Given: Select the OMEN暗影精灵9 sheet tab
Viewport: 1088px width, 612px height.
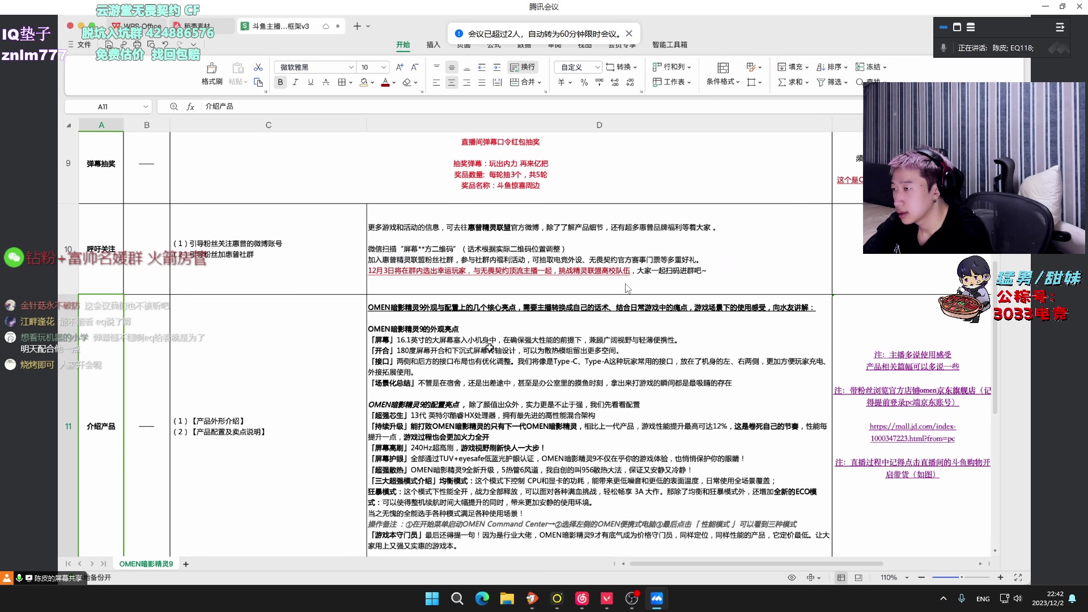Looking at the screenshot, I should 146,564.
